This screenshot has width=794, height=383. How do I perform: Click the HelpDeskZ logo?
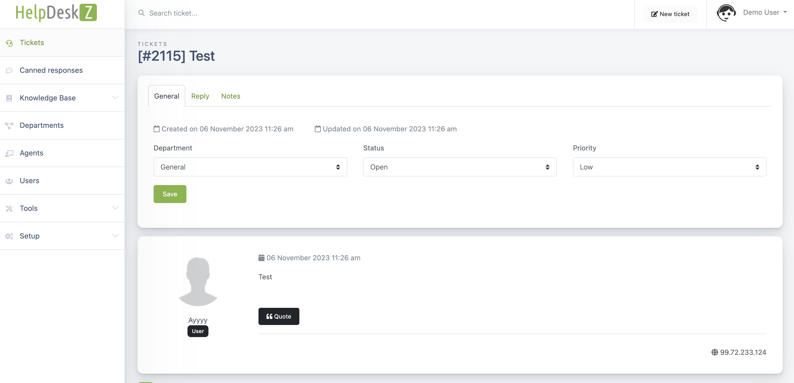(x=56, y=12)
